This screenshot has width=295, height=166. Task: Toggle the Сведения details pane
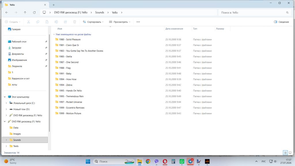281,22
